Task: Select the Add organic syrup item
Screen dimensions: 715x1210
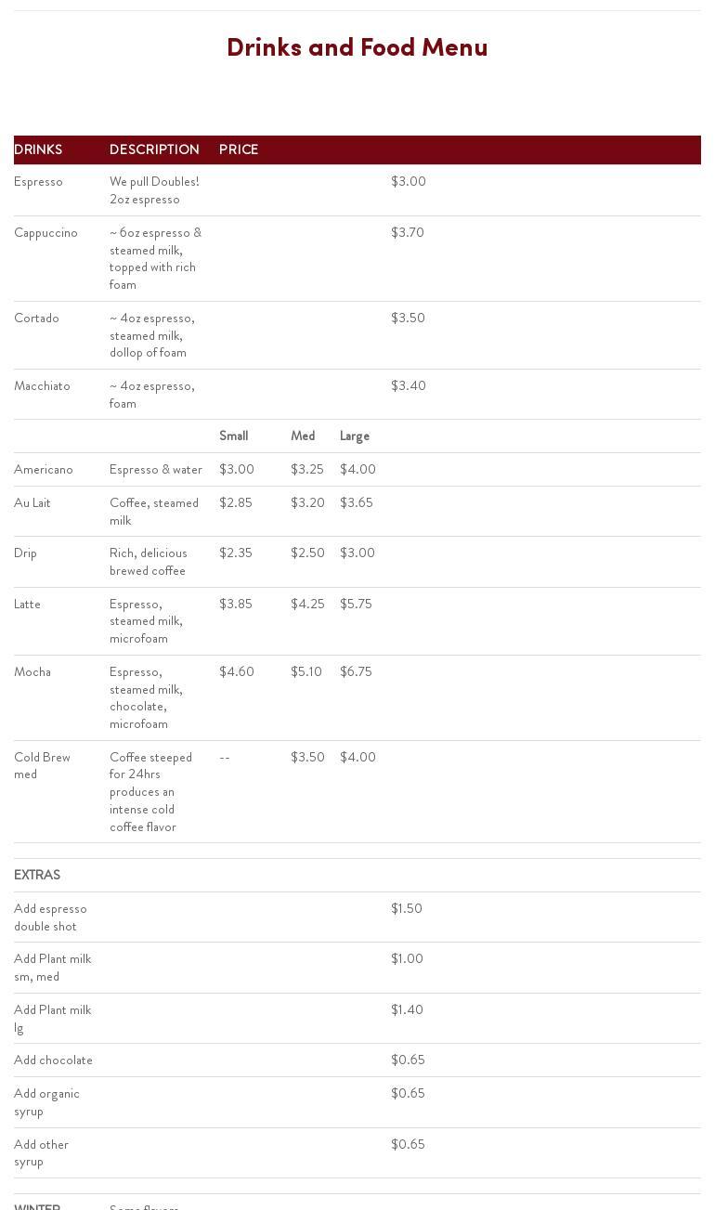Action: [x=46, y=1101]
